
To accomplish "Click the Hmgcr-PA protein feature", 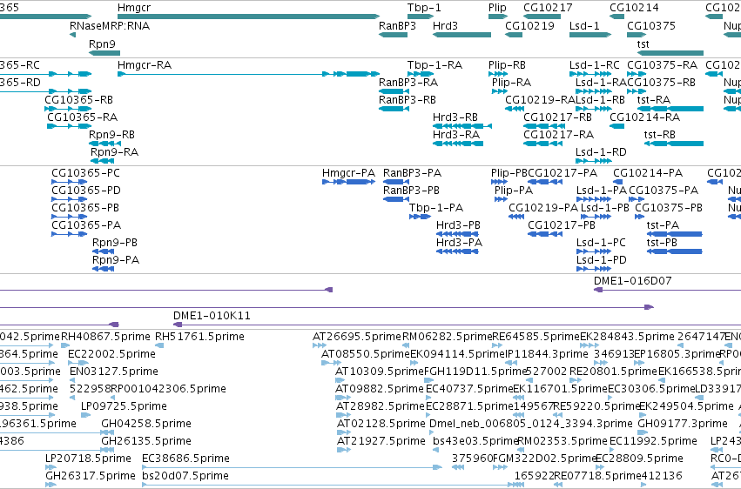I will point(349,182).
